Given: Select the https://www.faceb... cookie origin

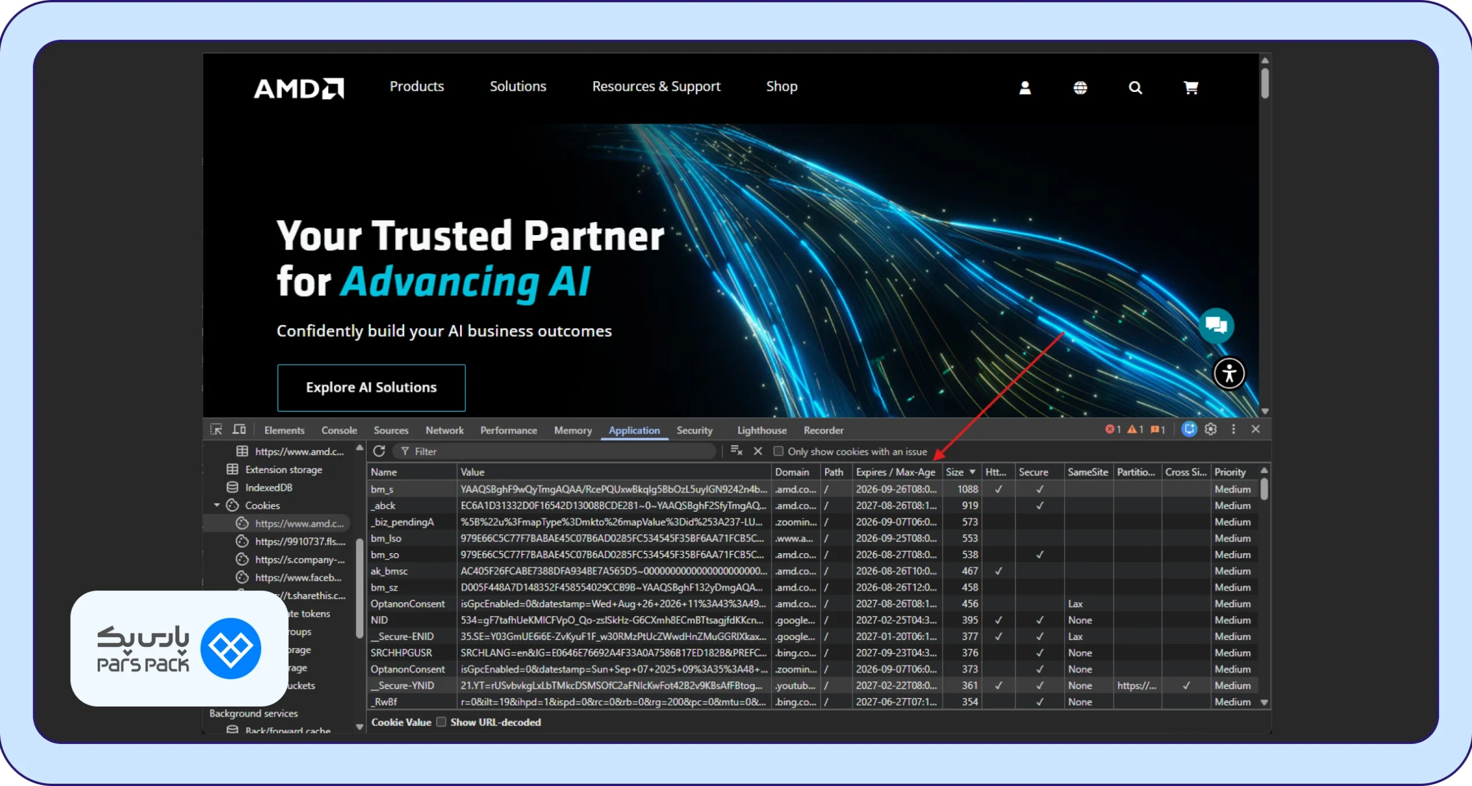Looking at the screenshot, I should [298, 577].
